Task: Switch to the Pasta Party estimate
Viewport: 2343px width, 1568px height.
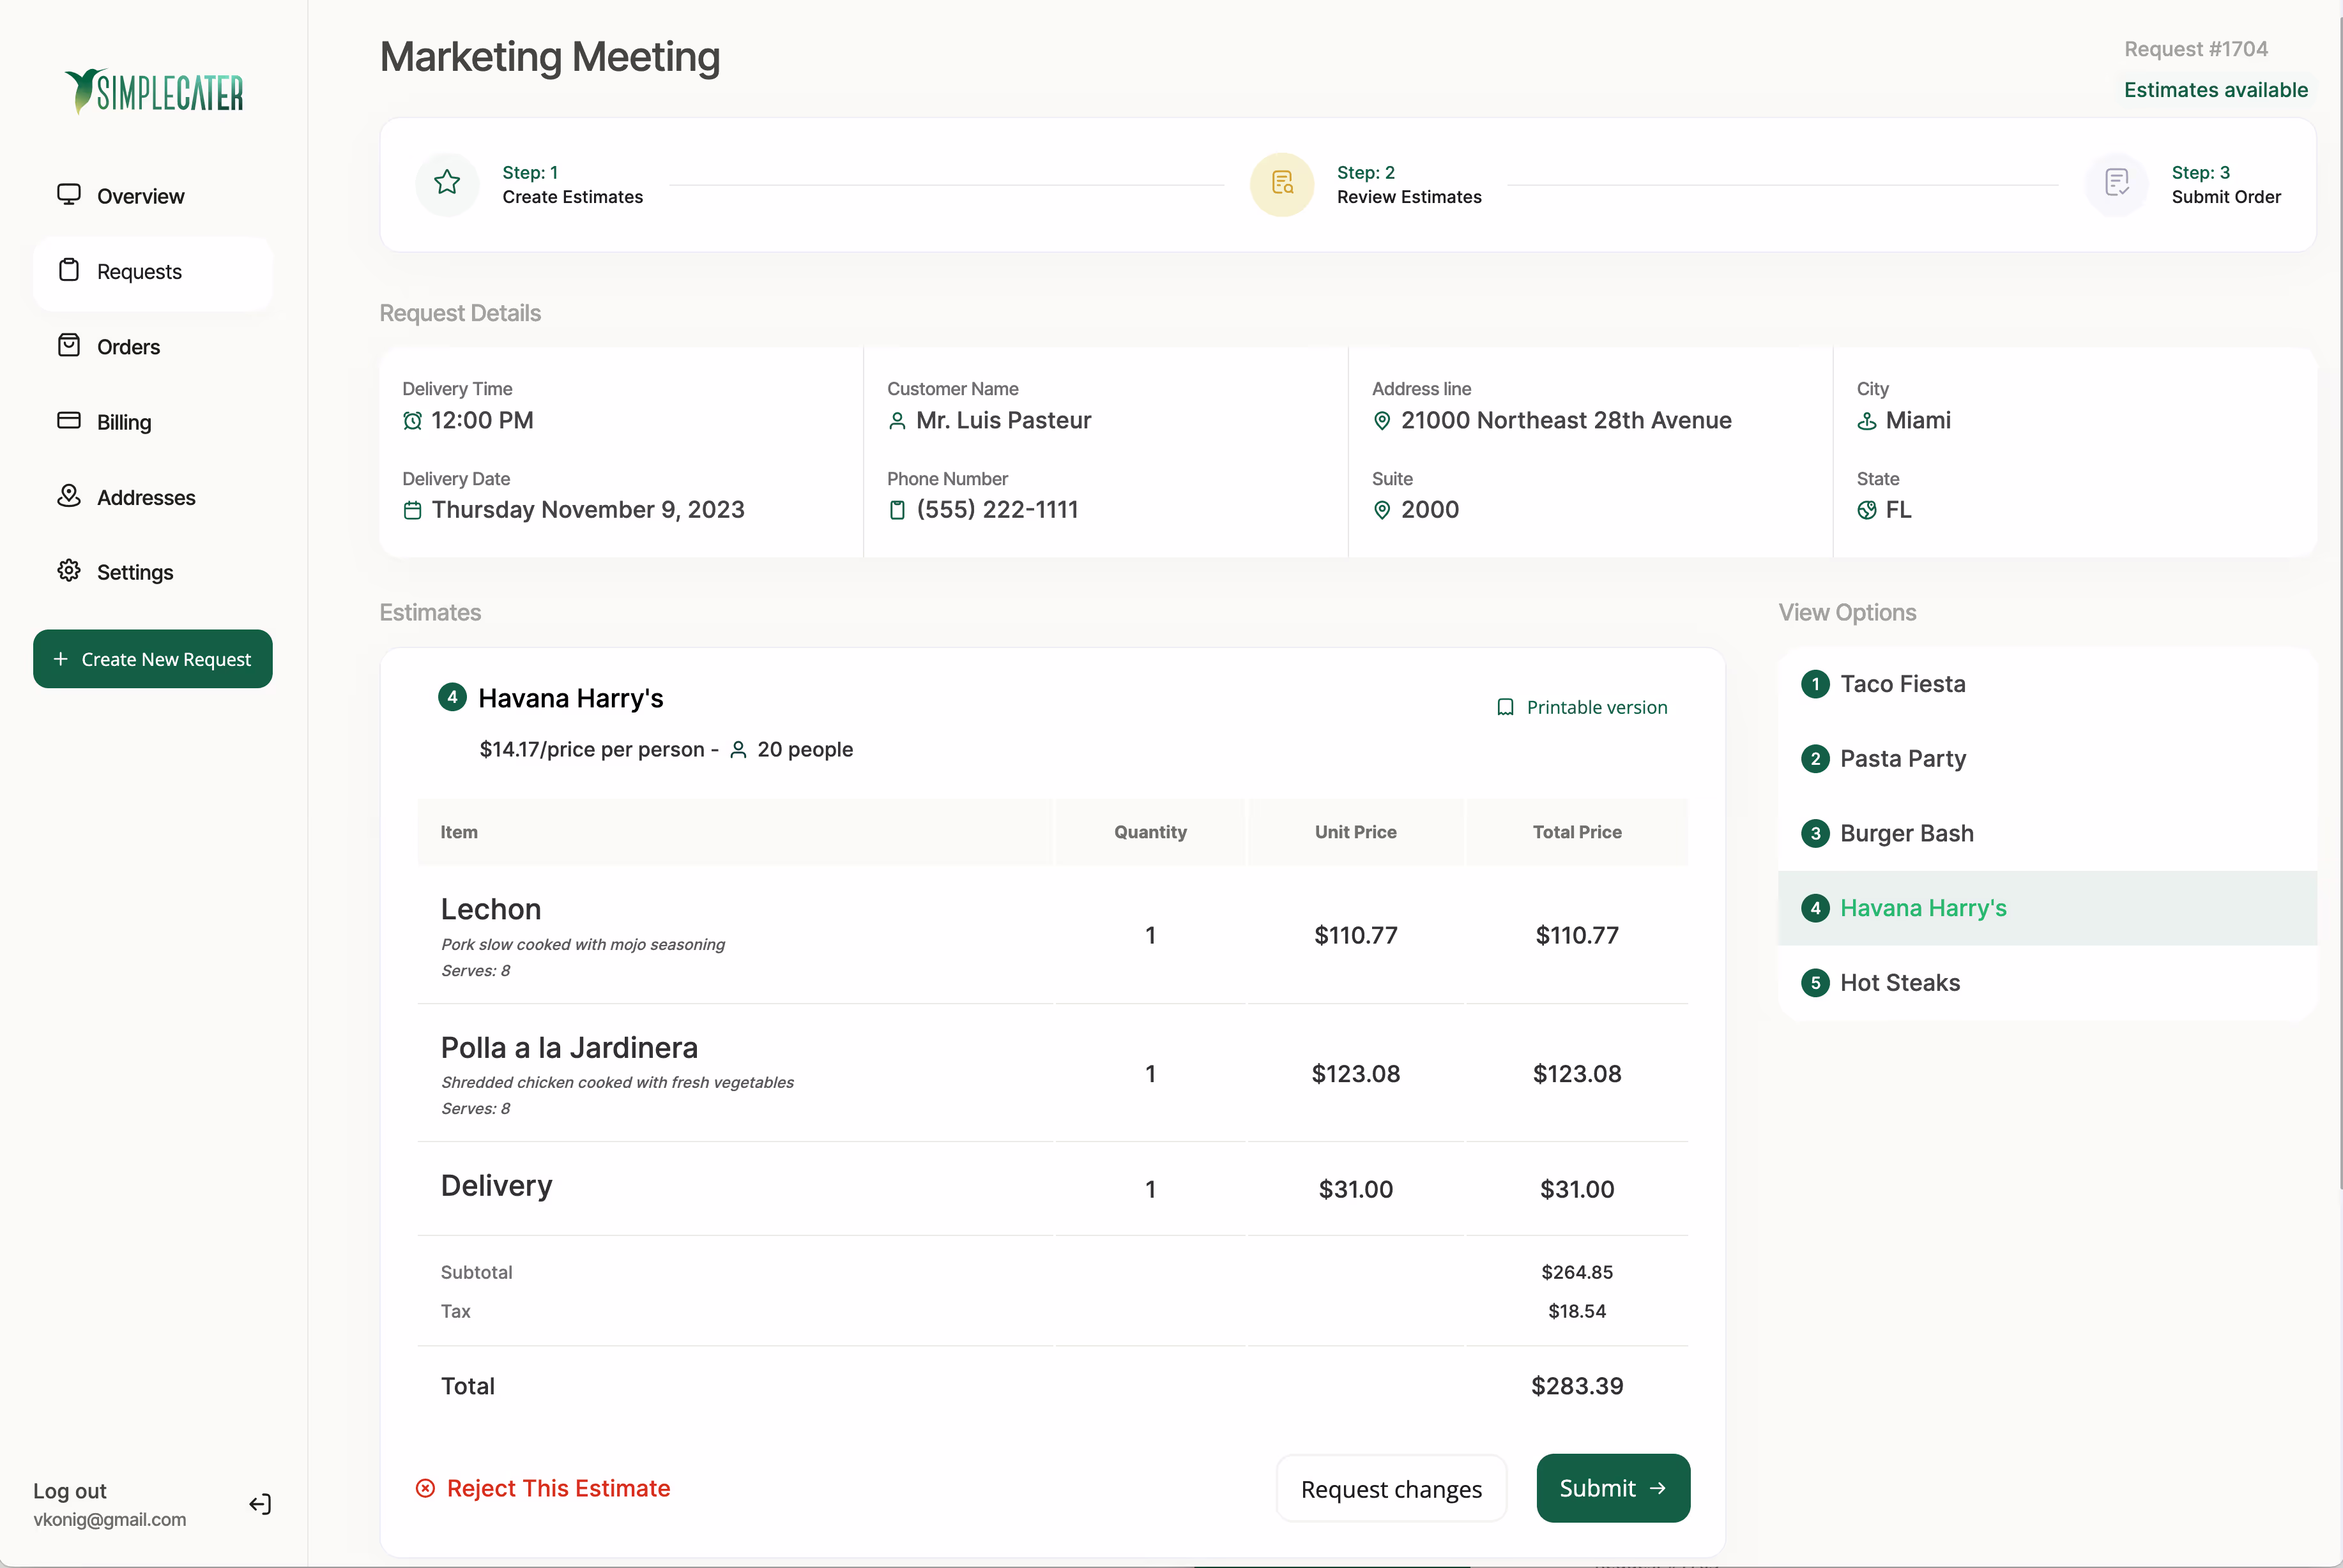Action: pos(1902,759)
